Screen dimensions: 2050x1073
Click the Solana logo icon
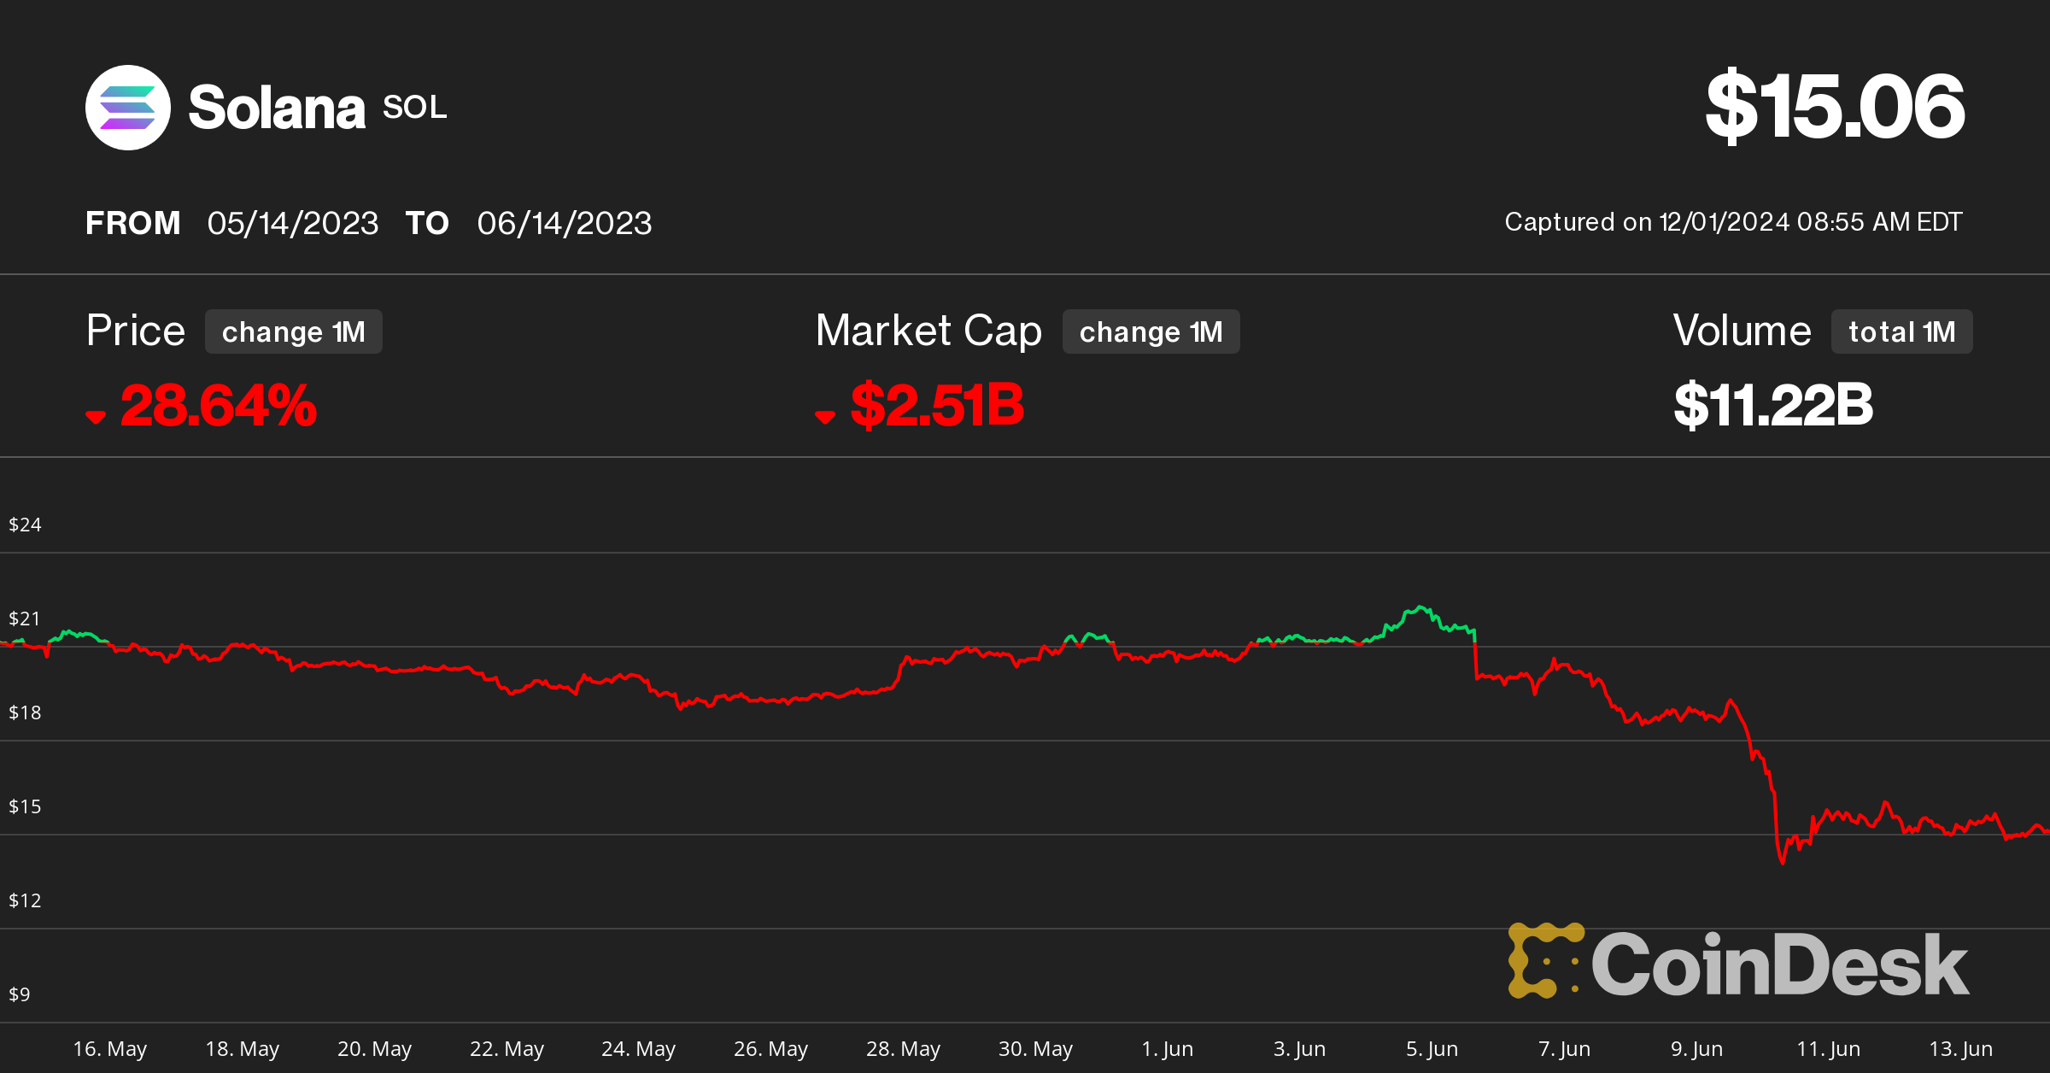[128, 108]
